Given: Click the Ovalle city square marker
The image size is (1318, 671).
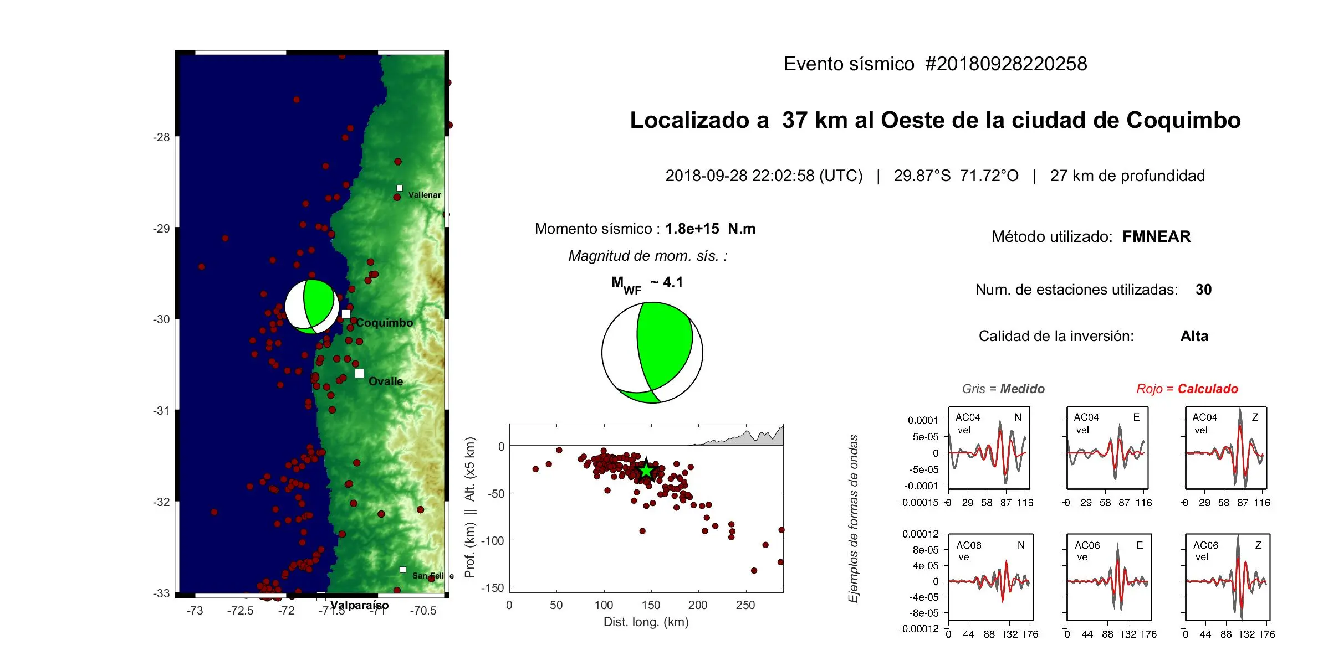Looking at the screenshot, I should coord(359,373).
